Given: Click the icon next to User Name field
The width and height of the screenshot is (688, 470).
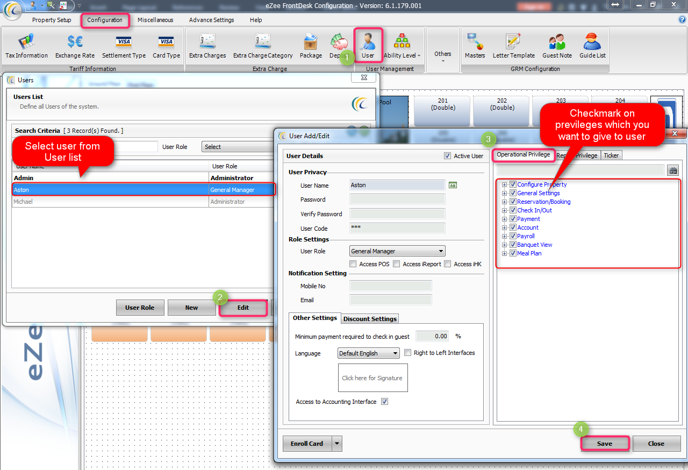Looking at the screenshot, I should click(x=453, y=185).
